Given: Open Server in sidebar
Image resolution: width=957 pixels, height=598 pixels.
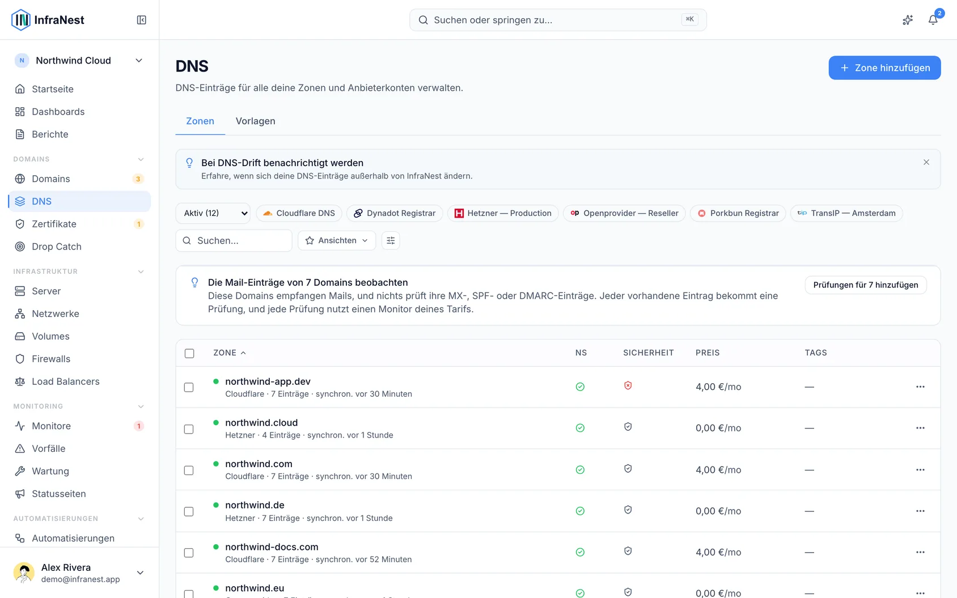Looking at the screenshot, I should [x=79, y=291].
